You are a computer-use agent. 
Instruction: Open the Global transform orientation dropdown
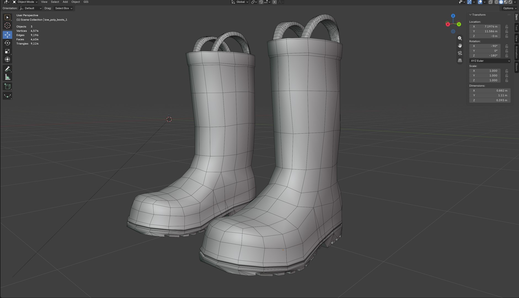tap(240, 2)
